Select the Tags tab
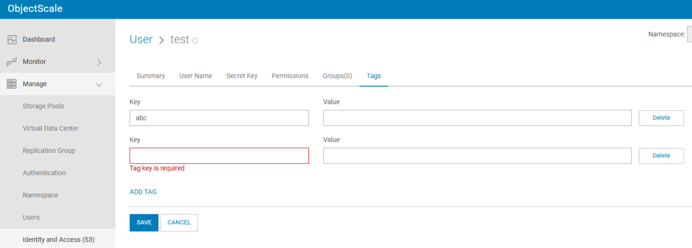The width and height of the screenshot is (692, 248). [x=374, y=76]
